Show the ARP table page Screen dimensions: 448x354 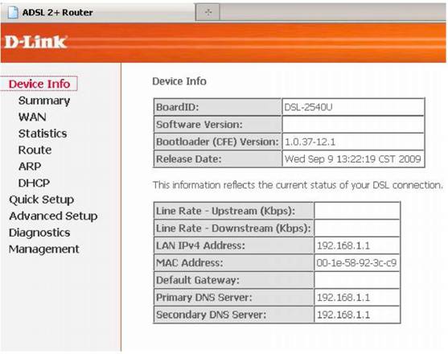click(x=30, y=167)
